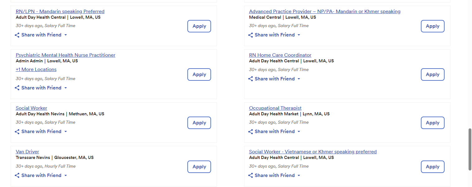Image resolution: width=472 pixels, height=187 pixels.
Task: Click share icon on Methuen Social Worker job
Action: click(17, 132)
